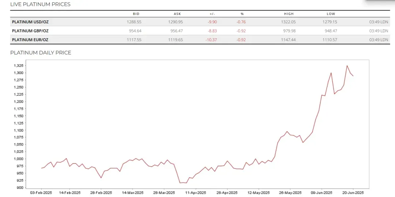Click the PLATINUM USD/OZ row label

click(x=30, y=22)
